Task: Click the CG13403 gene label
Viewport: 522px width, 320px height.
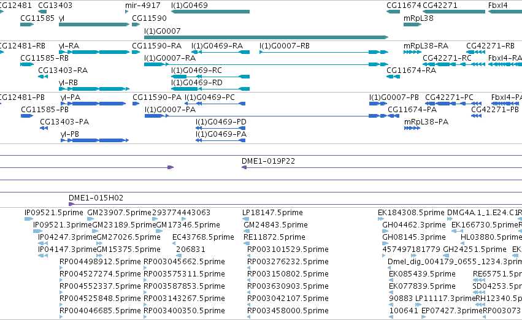Action: (x=55, y=6)
